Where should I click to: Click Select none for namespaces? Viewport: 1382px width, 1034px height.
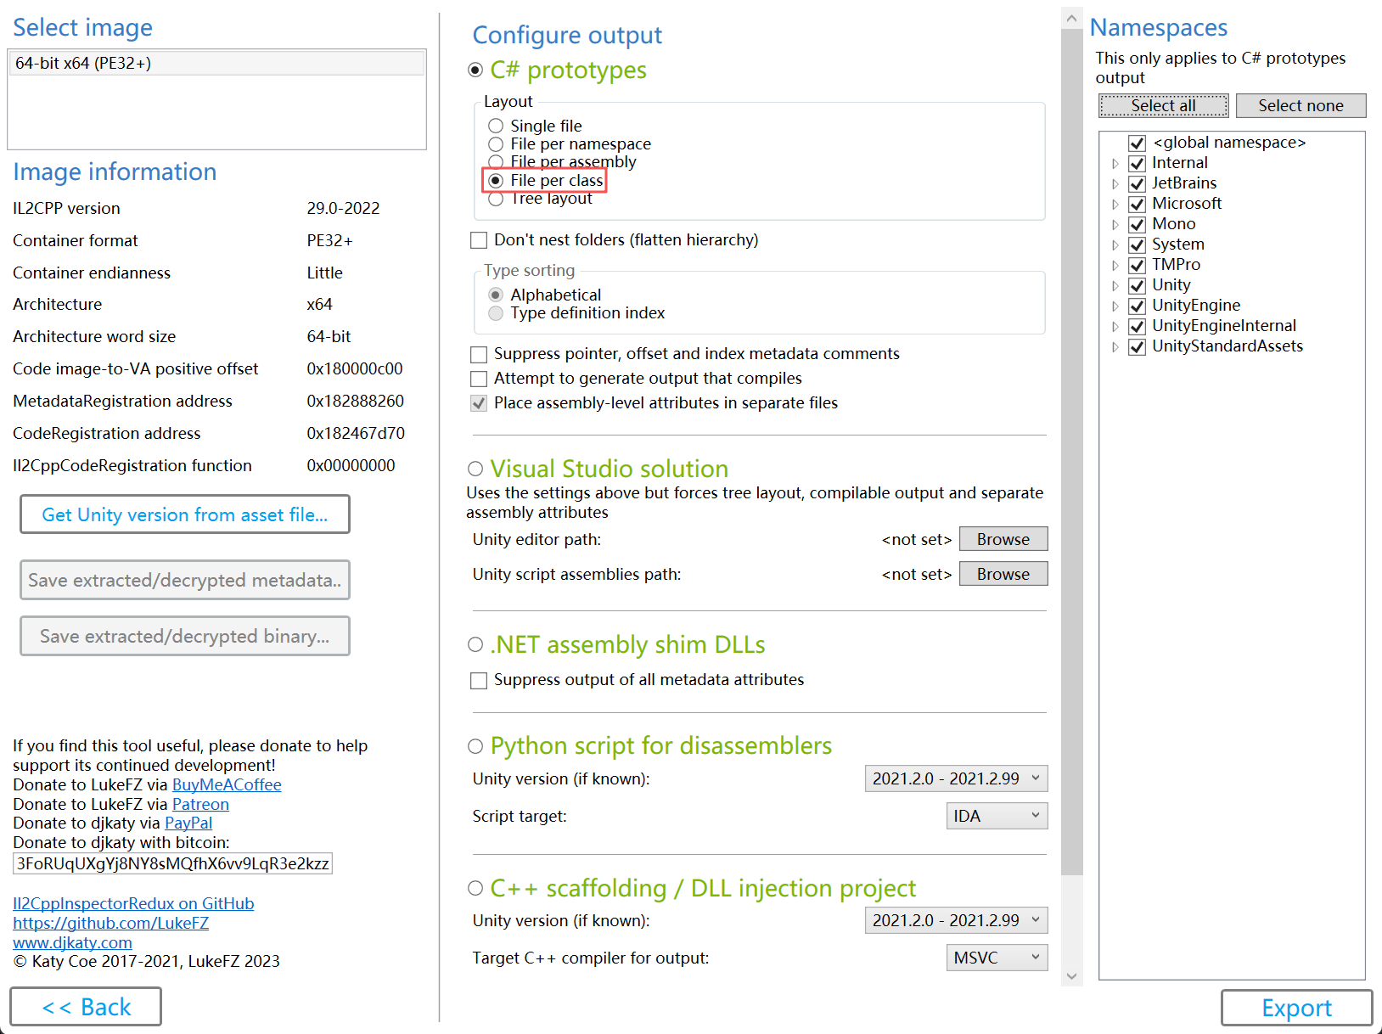1301,106
